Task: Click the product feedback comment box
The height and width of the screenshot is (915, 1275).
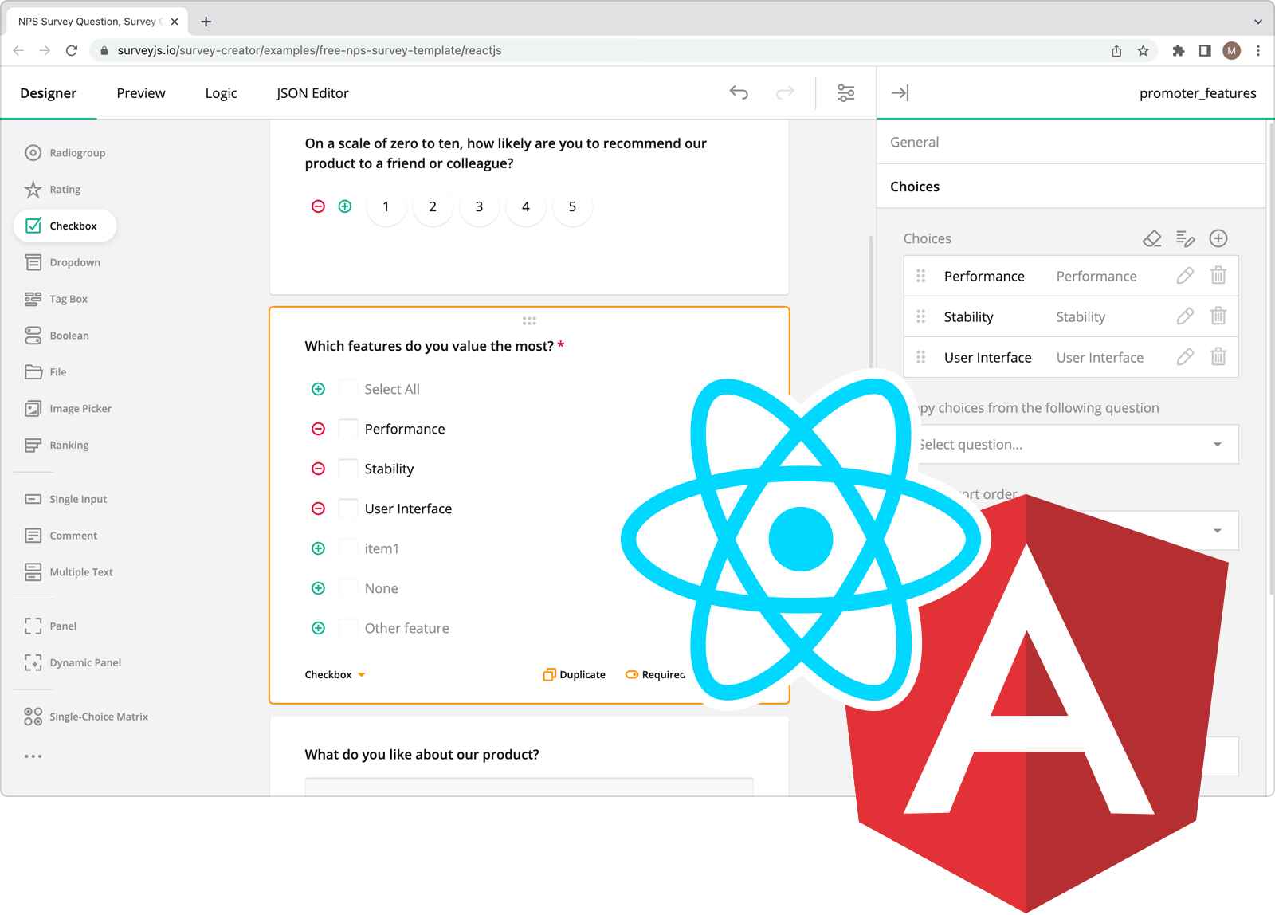Action: point(529,787)
